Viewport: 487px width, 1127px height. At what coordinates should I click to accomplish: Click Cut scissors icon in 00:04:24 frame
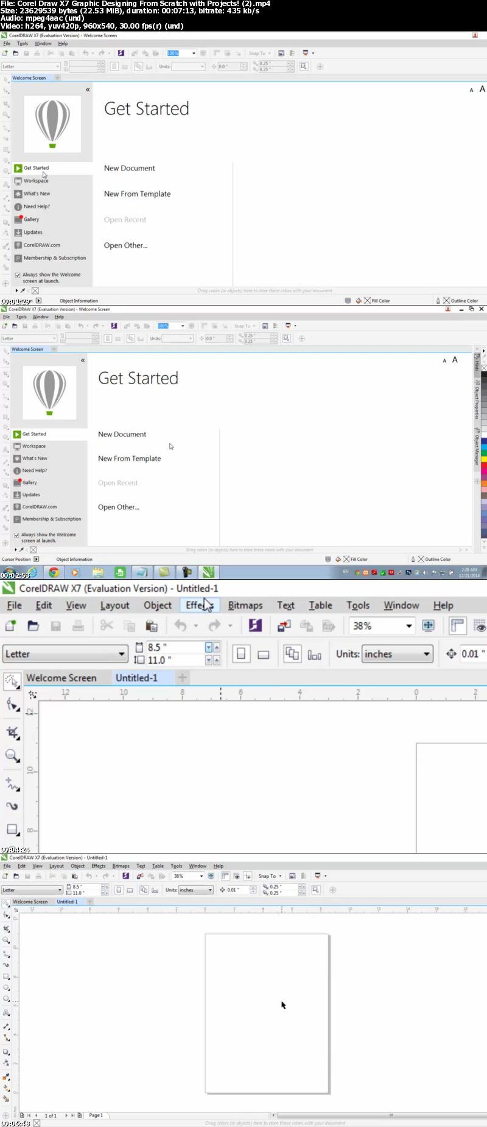(107, 625)
